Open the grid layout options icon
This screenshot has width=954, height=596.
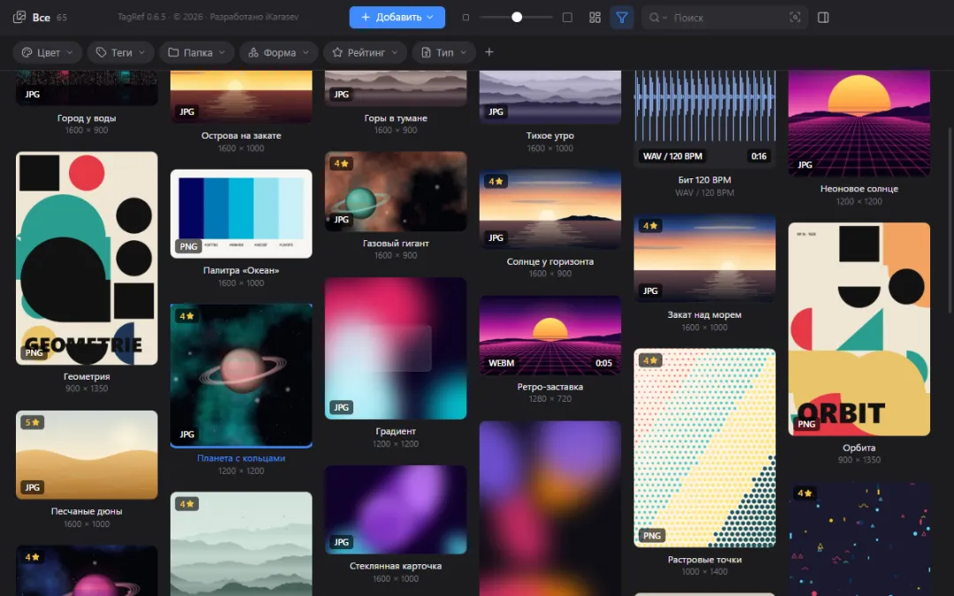pyautogui.click(x=595, y=18)
